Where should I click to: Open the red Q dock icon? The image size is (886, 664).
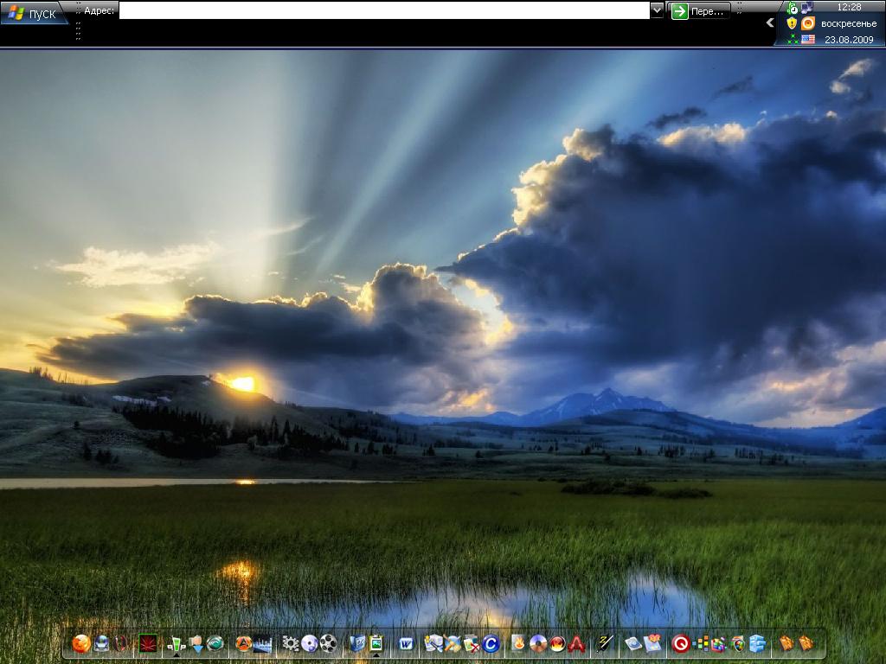[680, 643]
